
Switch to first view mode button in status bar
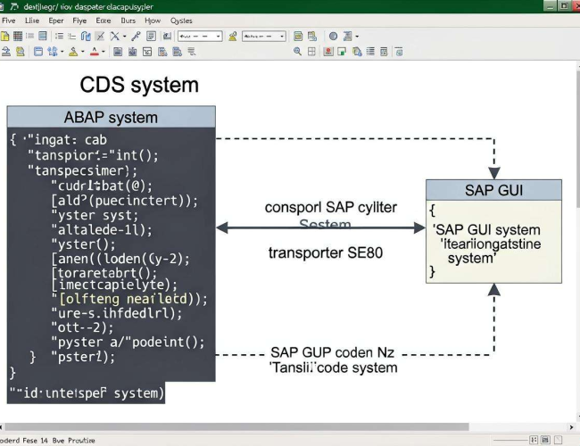click(x=534, y=440)
